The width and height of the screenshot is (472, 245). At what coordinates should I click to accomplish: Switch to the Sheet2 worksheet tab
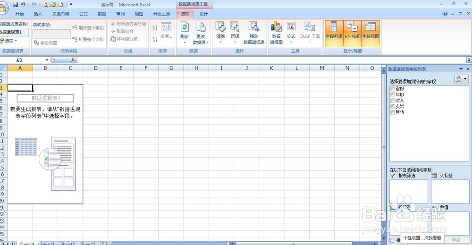(x=67, y=243)
